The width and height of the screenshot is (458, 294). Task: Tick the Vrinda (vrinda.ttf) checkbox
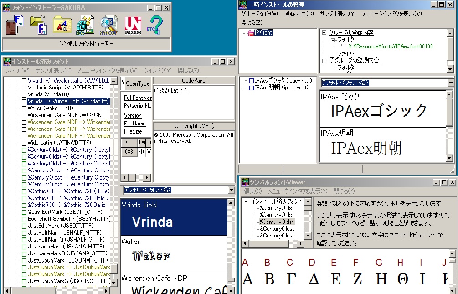(24, 95)
